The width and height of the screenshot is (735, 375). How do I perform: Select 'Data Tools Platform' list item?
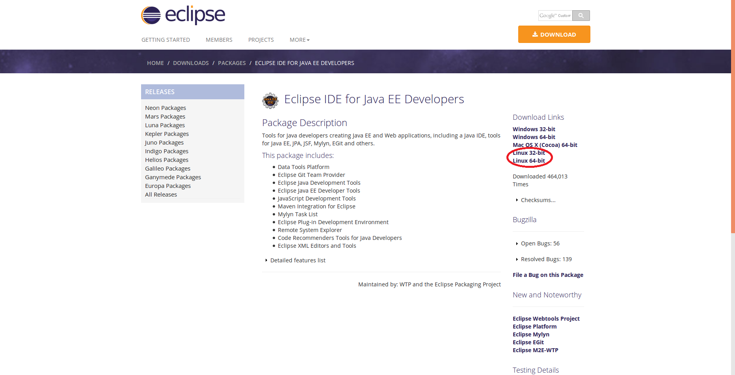pyautogui.click(x=303, y=167)
